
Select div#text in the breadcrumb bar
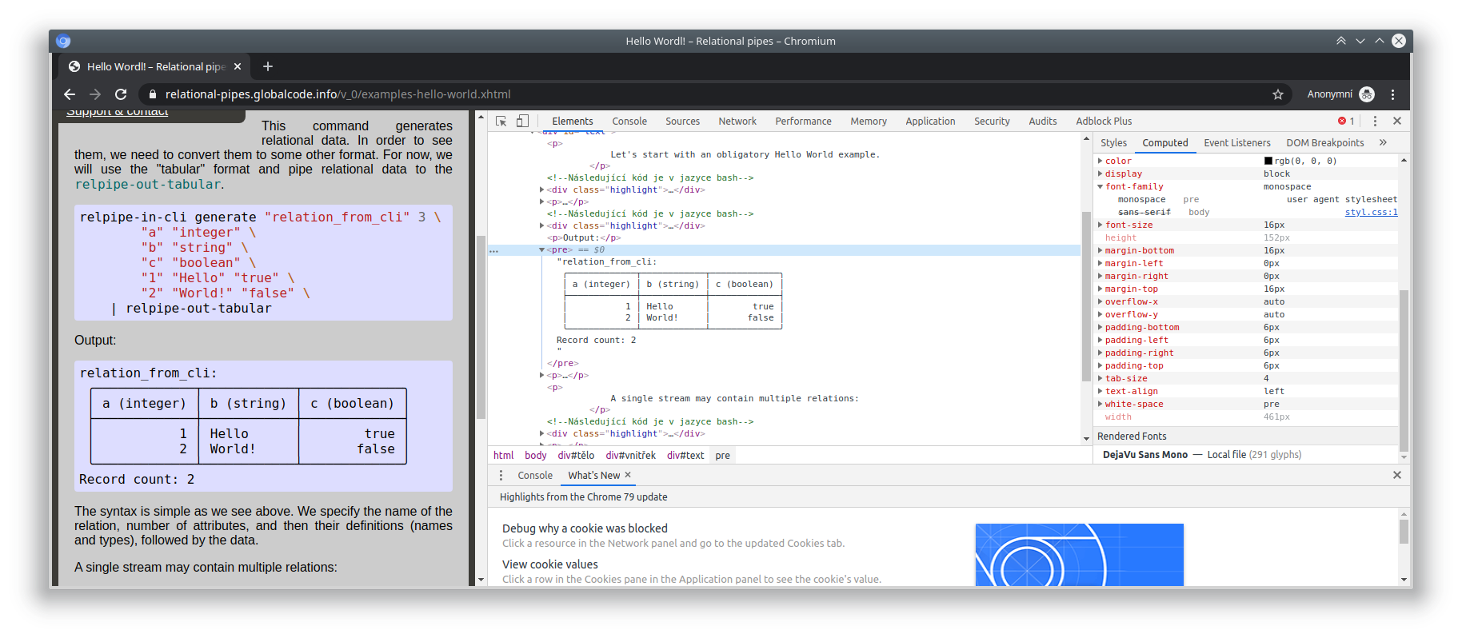click(x=685, y=456)
